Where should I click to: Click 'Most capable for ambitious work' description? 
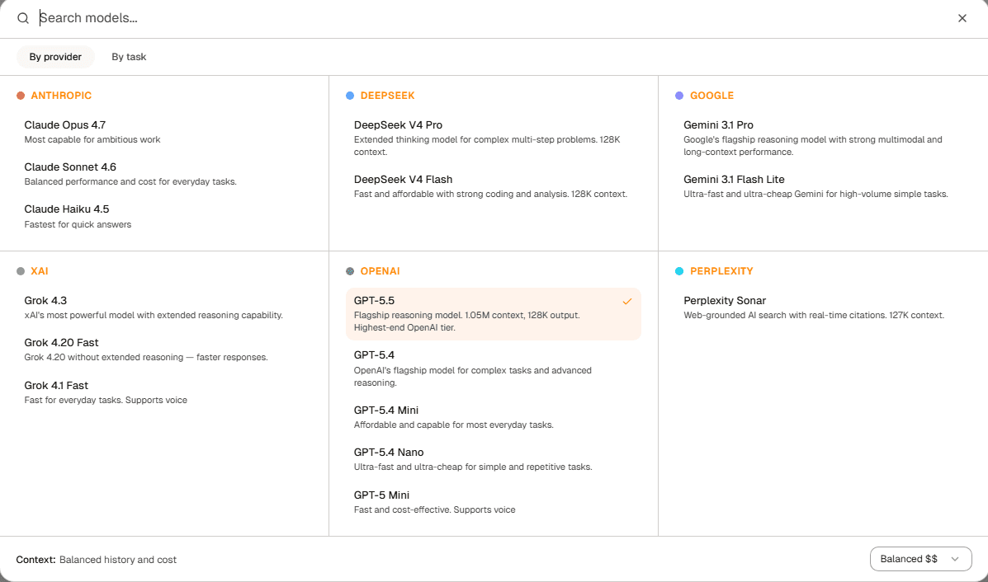click(92, 139)
